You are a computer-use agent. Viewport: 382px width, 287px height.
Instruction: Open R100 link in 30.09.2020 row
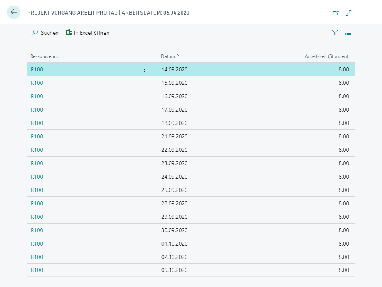click(x=37, y=231)
